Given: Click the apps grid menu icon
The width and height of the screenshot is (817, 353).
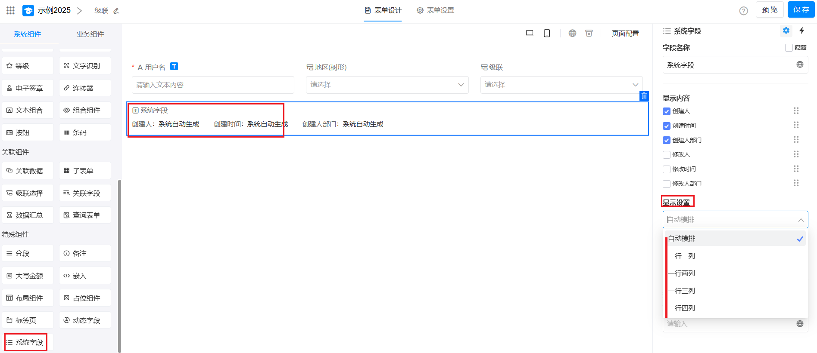Looking at the screenshot, I should 11,10.
